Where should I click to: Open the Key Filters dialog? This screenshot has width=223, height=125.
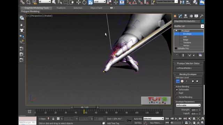point(156,123)
